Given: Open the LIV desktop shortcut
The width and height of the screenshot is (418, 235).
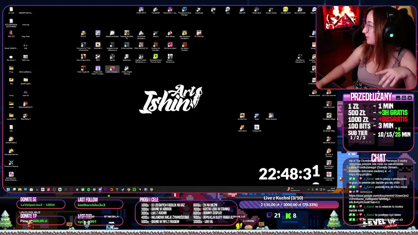Looking at the screenshot, I should [213, 10].
